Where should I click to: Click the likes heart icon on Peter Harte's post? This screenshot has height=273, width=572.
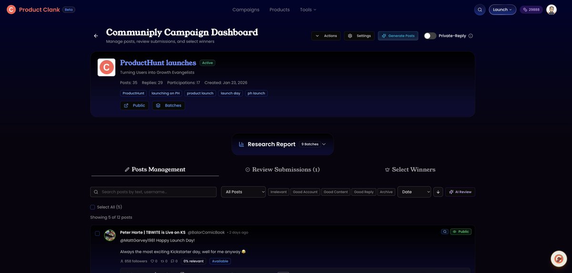pos(153,261)
